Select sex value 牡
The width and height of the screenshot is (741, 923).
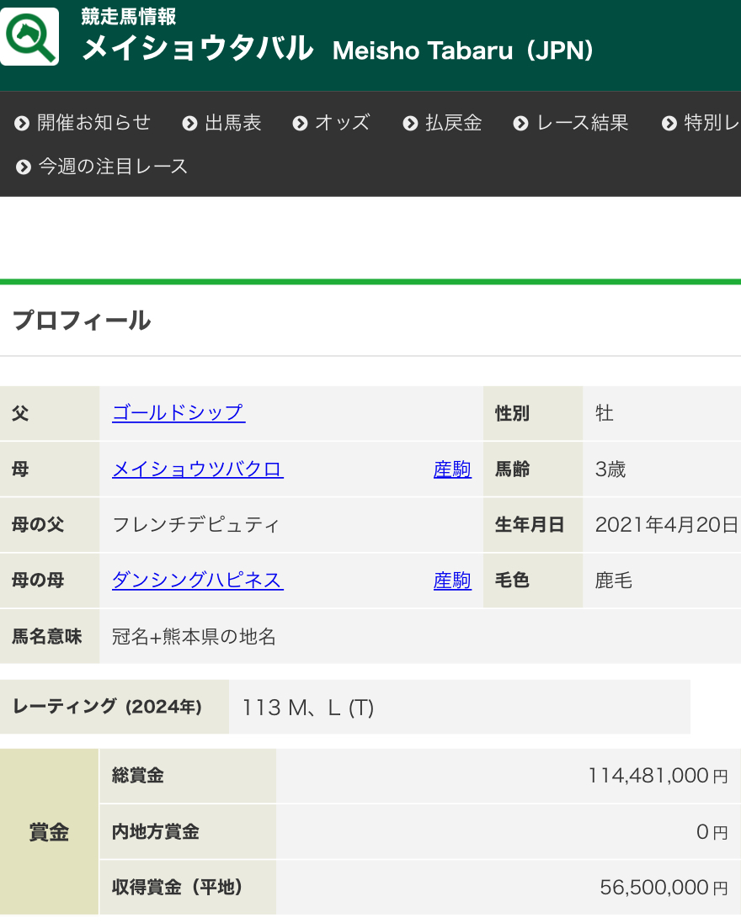[605, 413]
